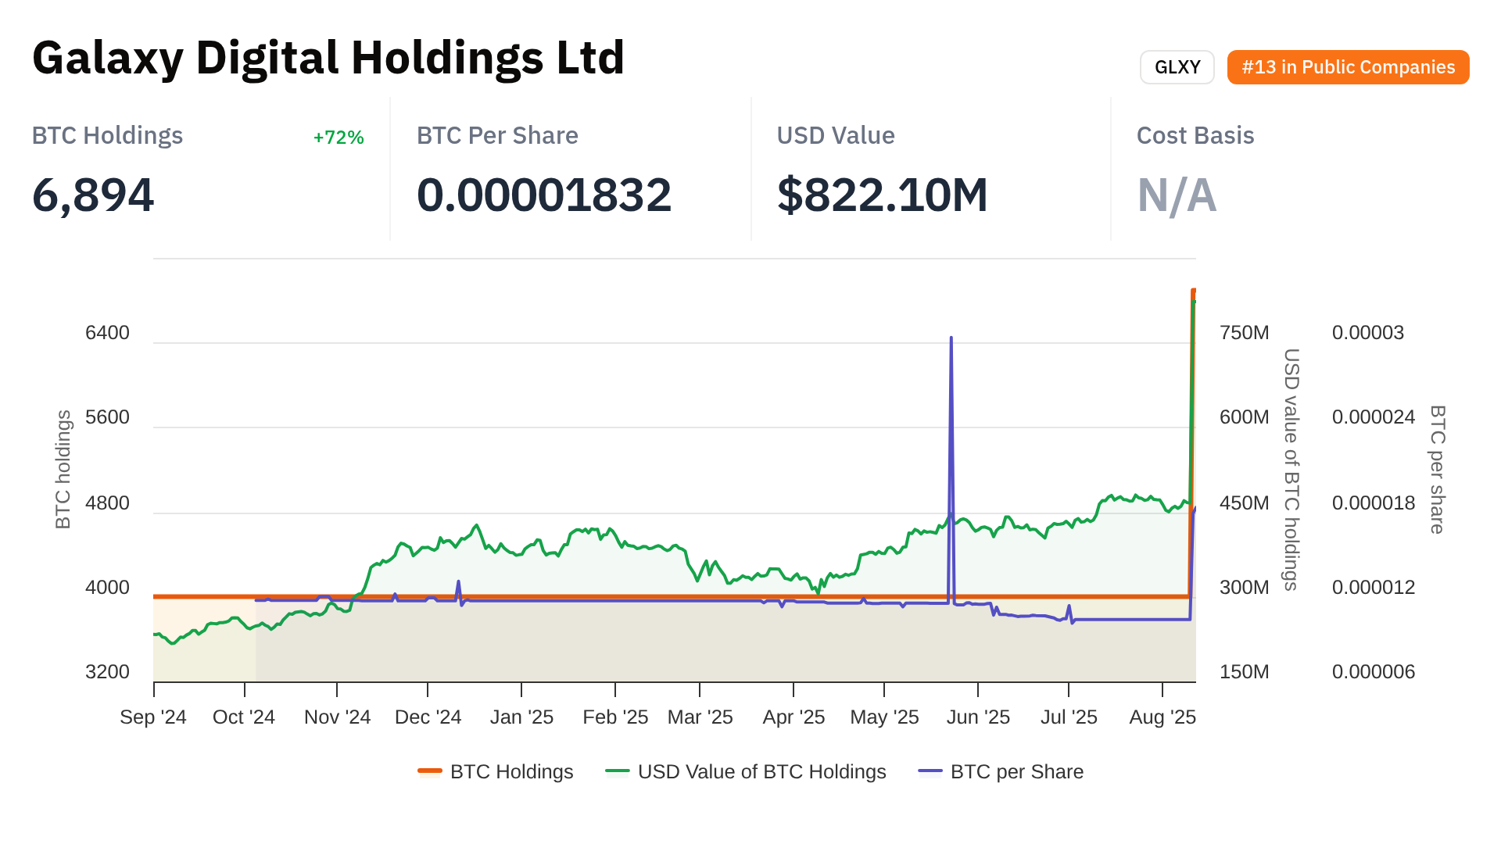Toggle BTC Holdings legend series
The height and width of the screenshot is (844, 1501).
tap(511, 772)
